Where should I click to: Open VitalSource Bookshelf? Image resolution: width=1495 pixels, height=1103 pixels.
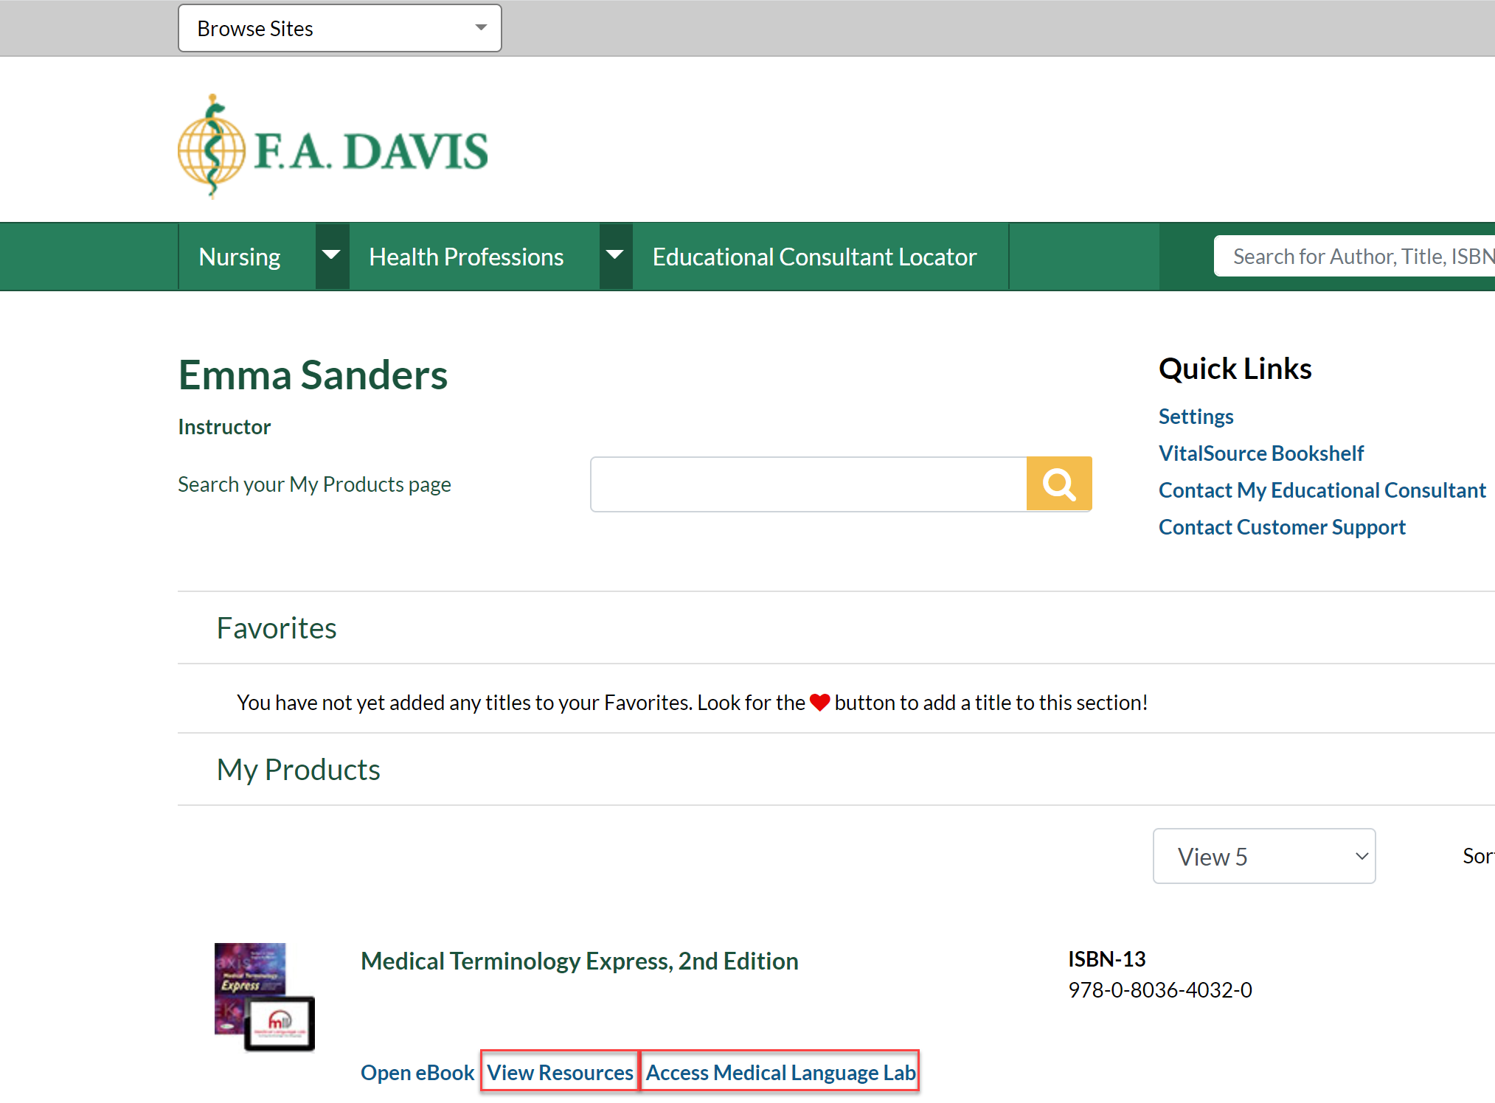[1261, 453]
